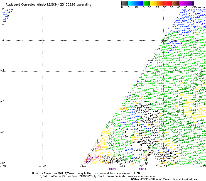Click the dark purple 45–50 knots legend swatch

tap(190, 3)
